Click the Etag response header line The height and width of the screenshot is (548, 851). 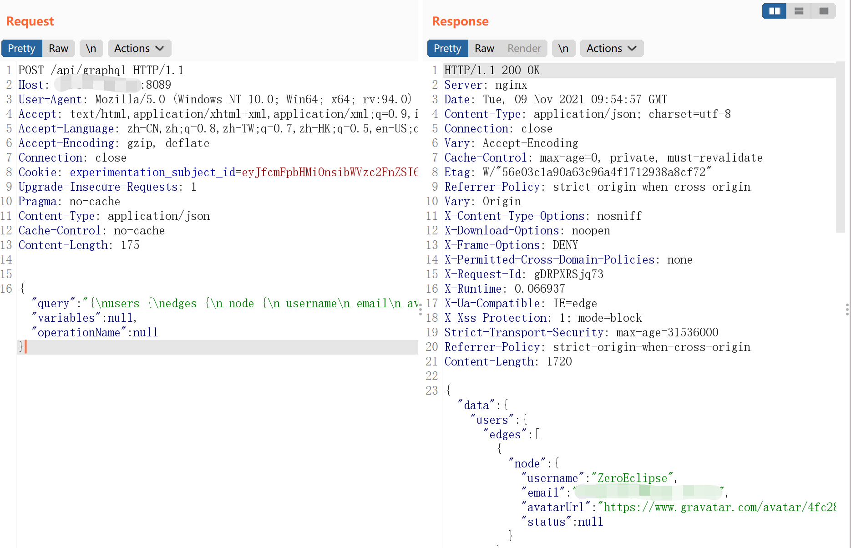tap(577, 172)
